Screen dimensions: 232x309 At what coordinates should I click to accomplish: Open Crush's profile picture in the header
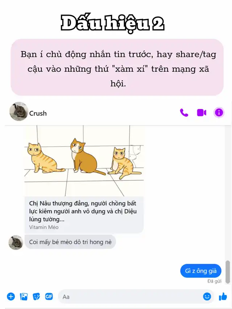(19, 111)
